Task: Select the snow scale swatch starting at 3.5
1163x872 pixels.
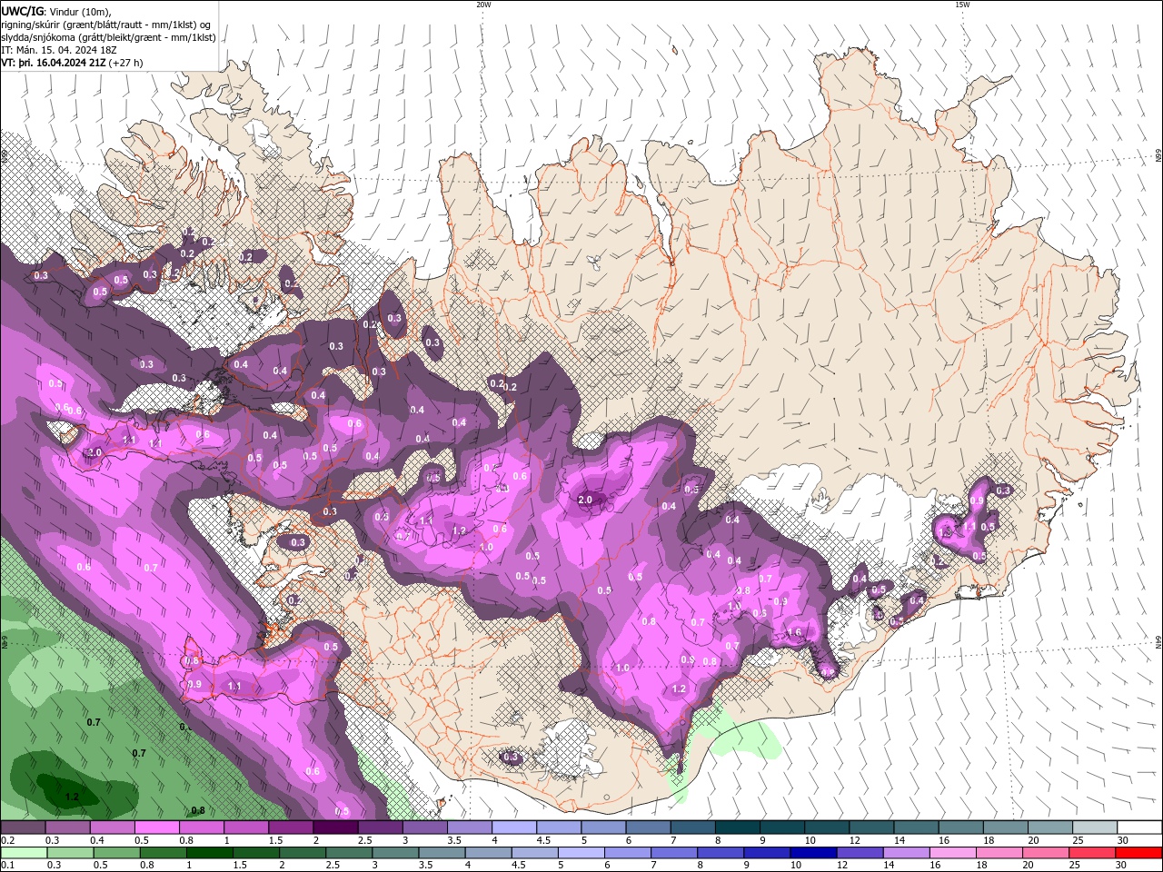Action: [x=469, y=827]
